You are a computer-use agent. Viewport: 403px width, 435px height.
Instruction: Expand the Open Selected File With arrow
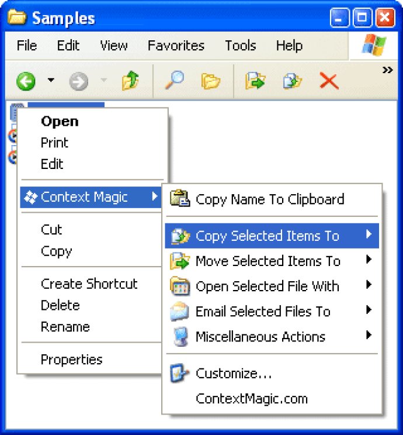(369, 285)
